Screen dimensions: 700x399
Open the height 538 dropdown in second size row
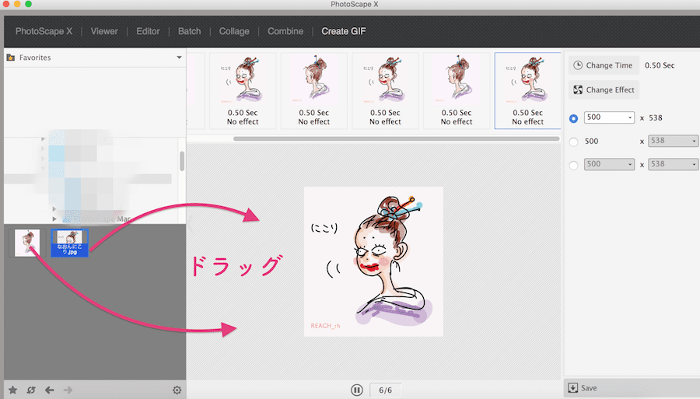click(674, 141)
